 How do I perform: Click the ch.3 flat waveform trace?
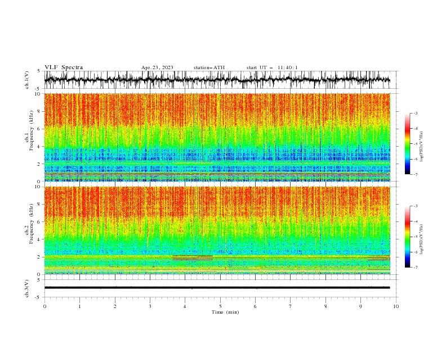(x=217, y=288)
